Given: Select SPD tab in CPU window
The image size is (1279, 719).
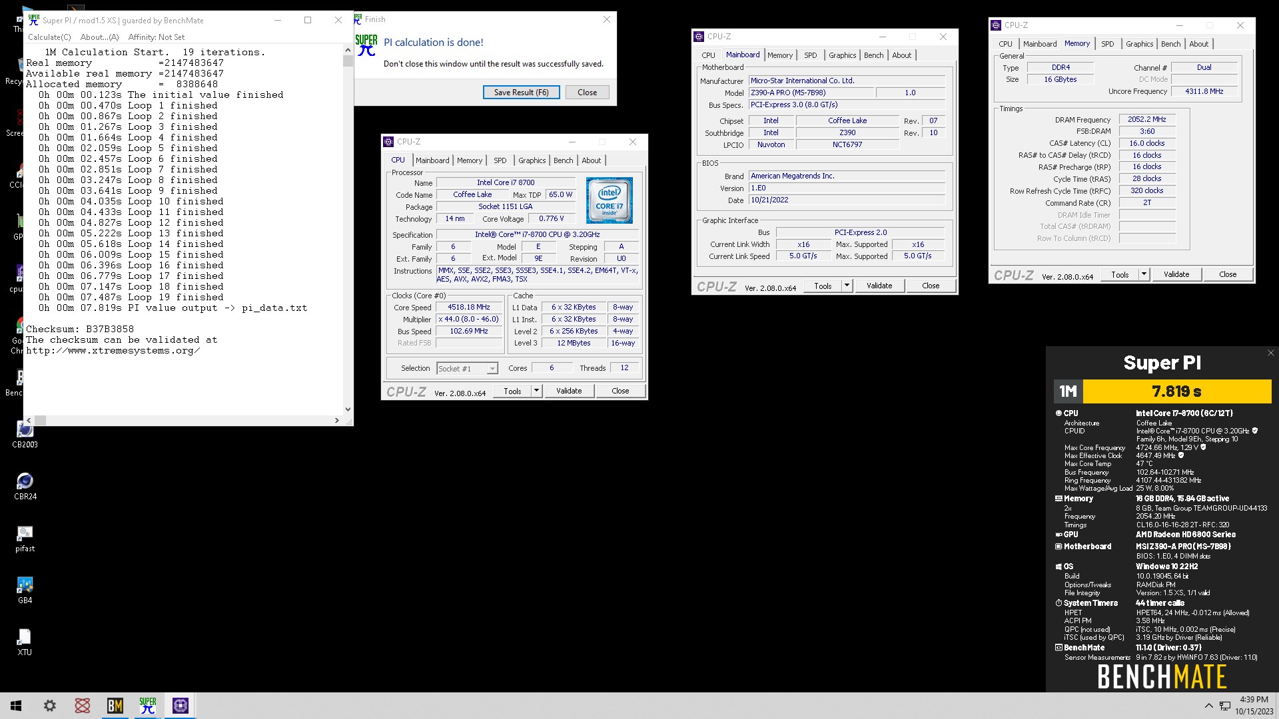Looking at the screenshot, I should pyautogui.click(x=500, y=160).
